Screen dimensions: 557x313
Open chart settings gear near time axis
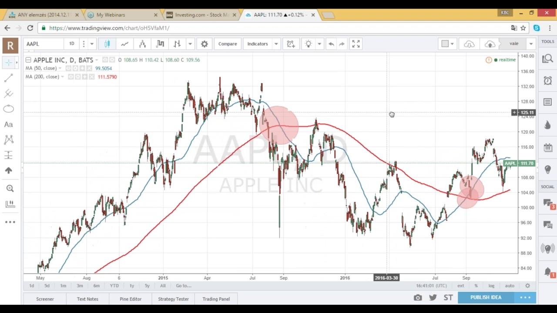pos(527,286)
